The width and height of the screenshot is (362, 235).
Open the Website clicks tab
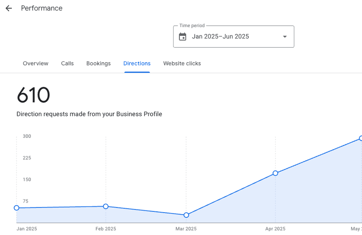[182, 63]
